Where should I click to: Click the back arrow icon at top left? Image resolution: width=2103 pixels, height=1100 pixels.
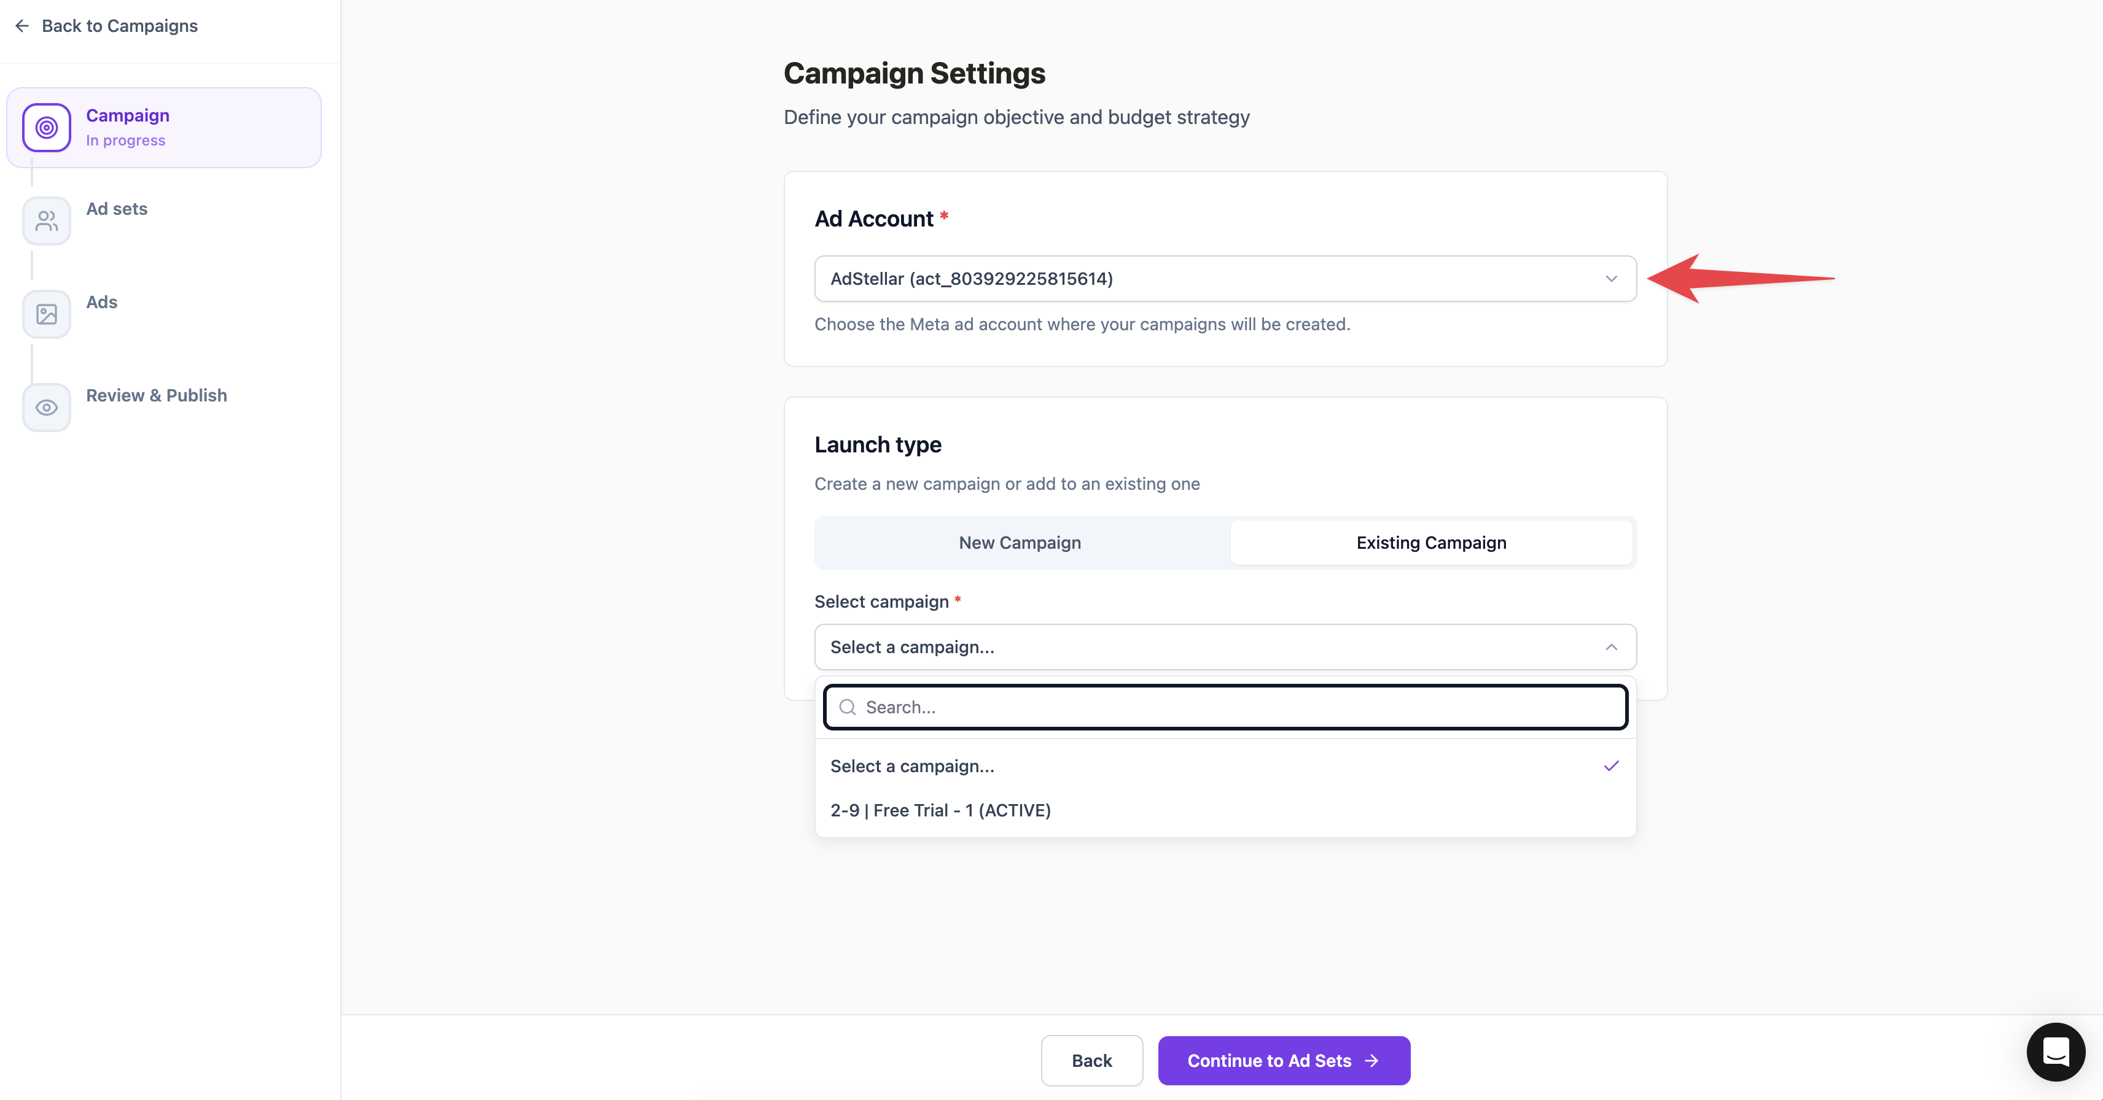point(22,26)
